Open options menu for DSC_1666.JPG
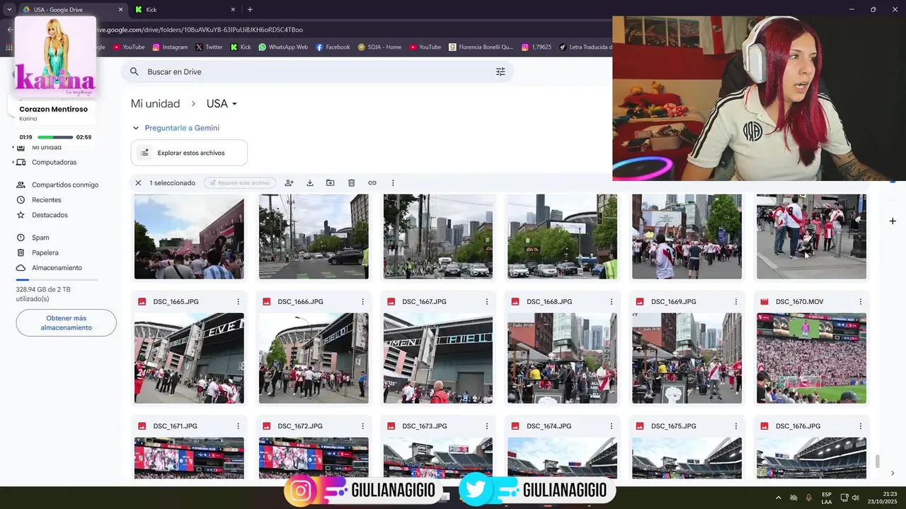 362,302
